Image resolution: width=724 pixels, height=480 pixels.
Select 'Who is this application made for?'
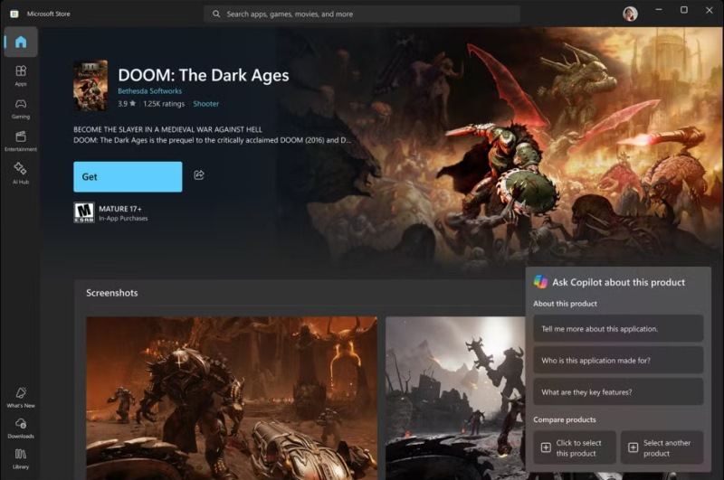click(618, 360)
